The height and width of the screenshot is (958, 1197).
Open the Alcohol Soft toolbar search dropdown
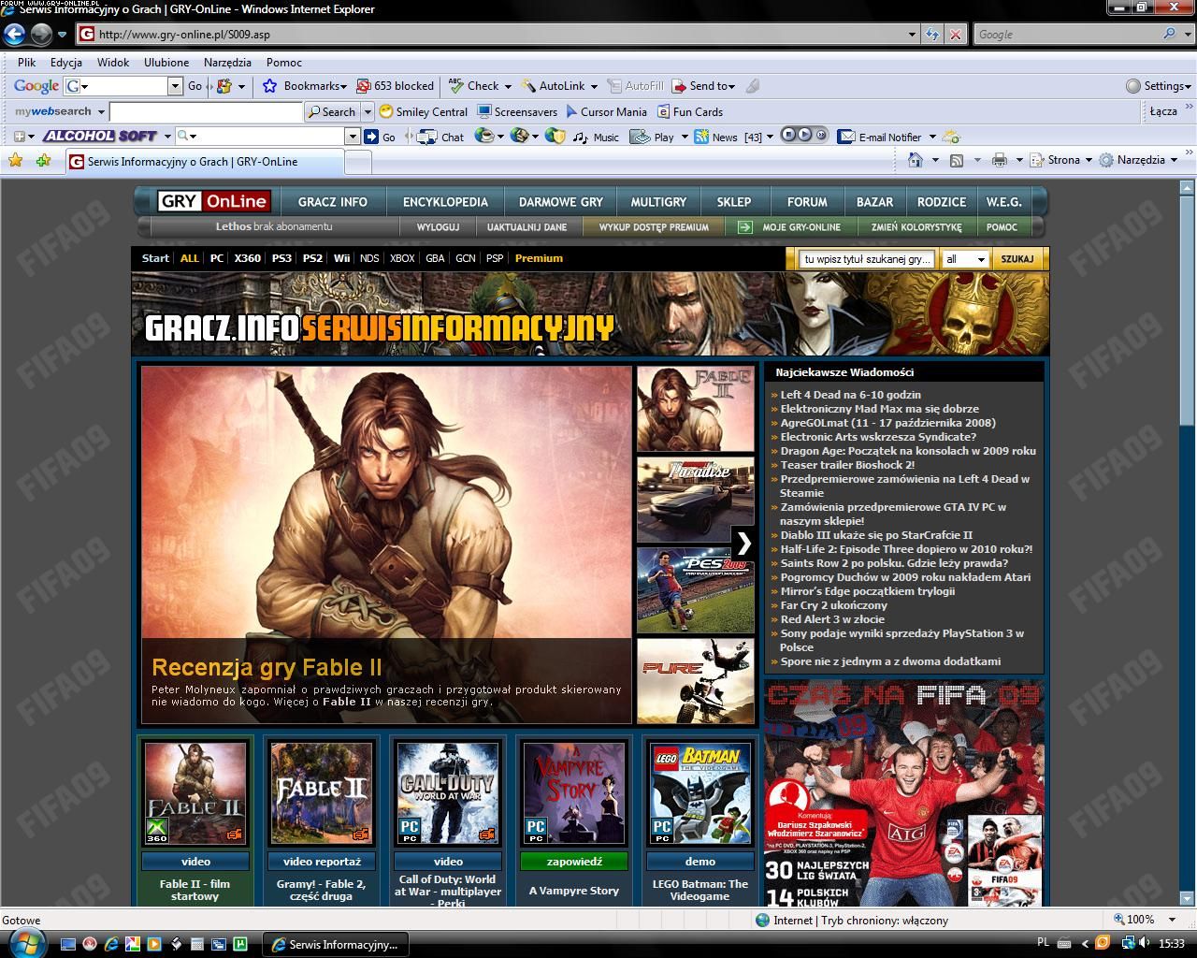[x=353, y=137]
